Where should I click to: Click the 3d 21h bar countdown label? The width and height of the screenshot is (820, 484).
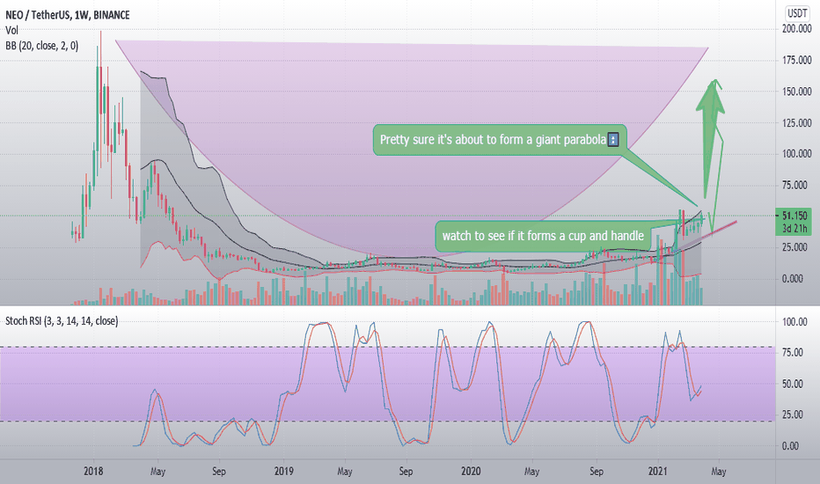point(794,228)
